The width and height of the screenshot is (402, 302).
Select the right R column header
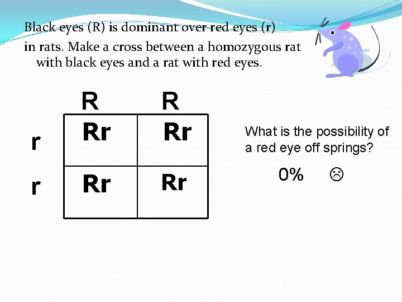click(170, 102)
